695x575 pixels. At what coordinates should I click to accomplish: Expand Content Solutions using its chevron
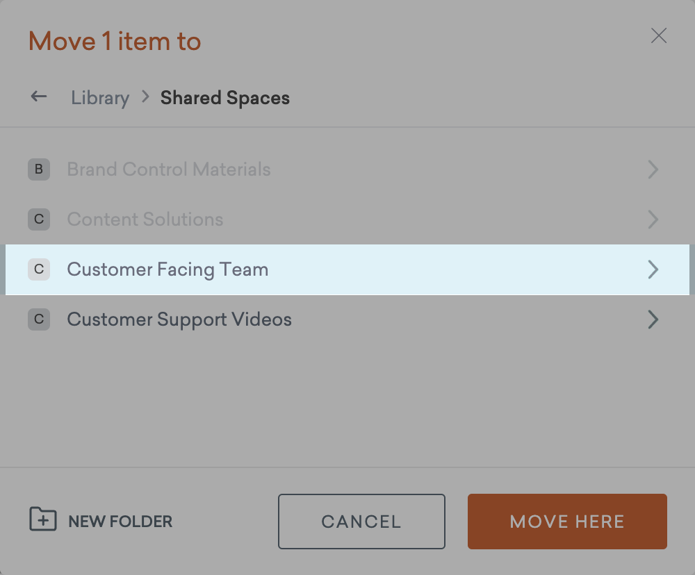[x=653, y=219]
